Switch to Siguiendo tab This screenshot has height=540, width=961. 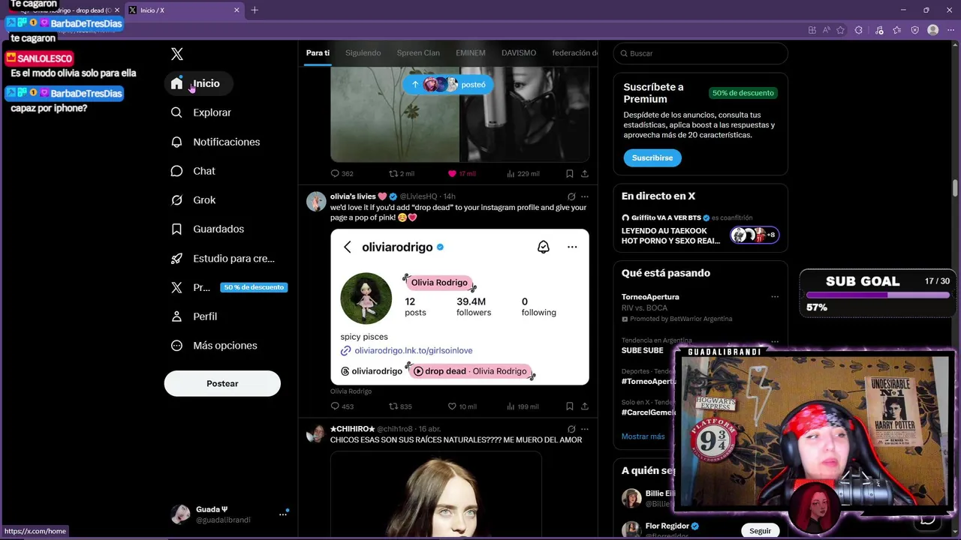click(363, 53)
